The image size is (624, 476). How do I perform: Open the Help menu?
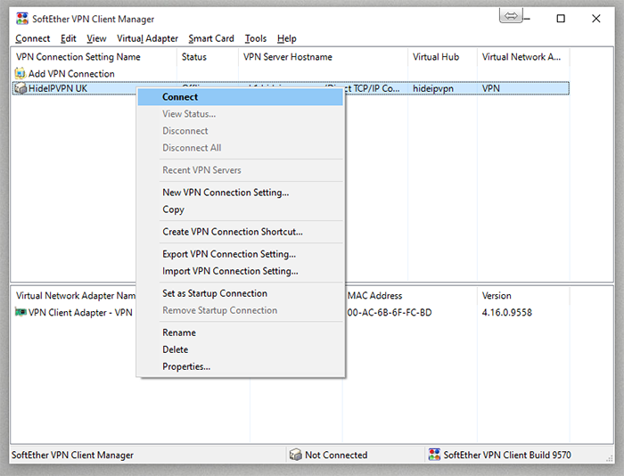click(287, 38)
